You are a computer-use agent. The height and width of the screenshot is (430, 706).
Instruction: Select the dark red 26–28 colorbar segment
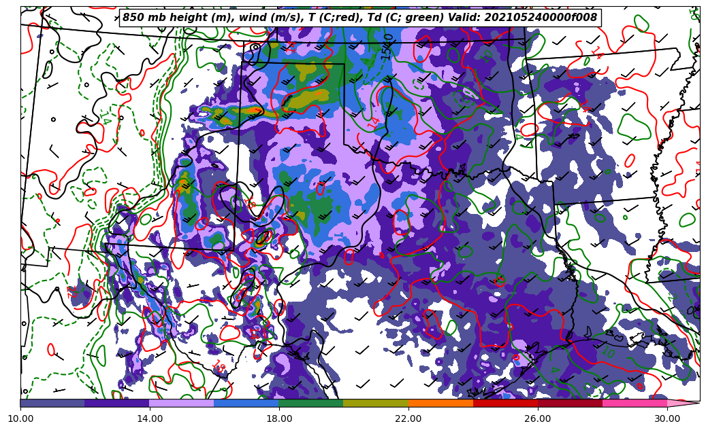[x=570, y=403]
